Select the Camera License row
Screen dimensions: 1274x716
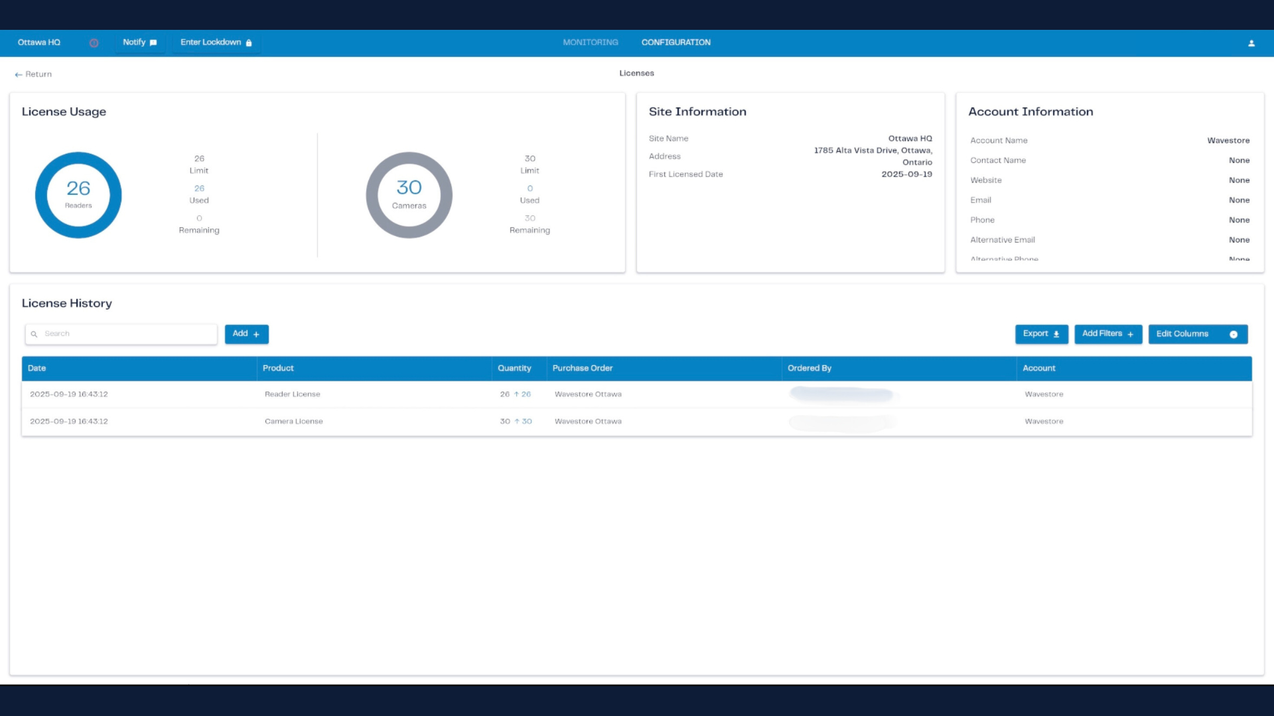[294, 422]
